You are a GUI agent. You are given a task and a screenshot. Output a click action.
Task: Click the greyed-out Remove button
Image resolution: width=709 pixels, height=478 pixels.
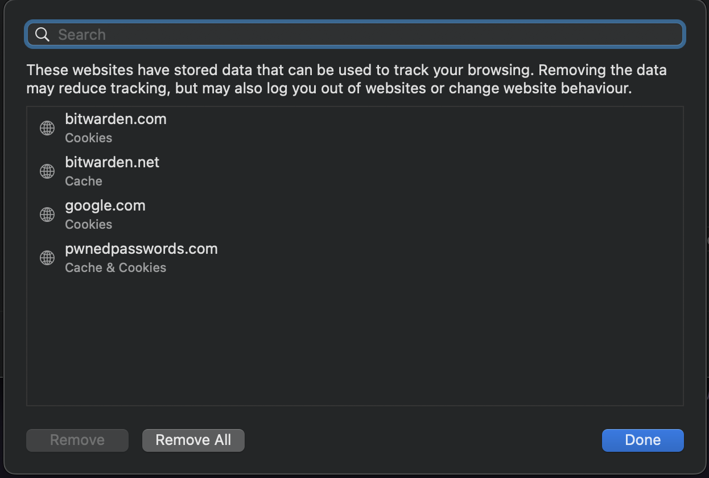point(77,440)
